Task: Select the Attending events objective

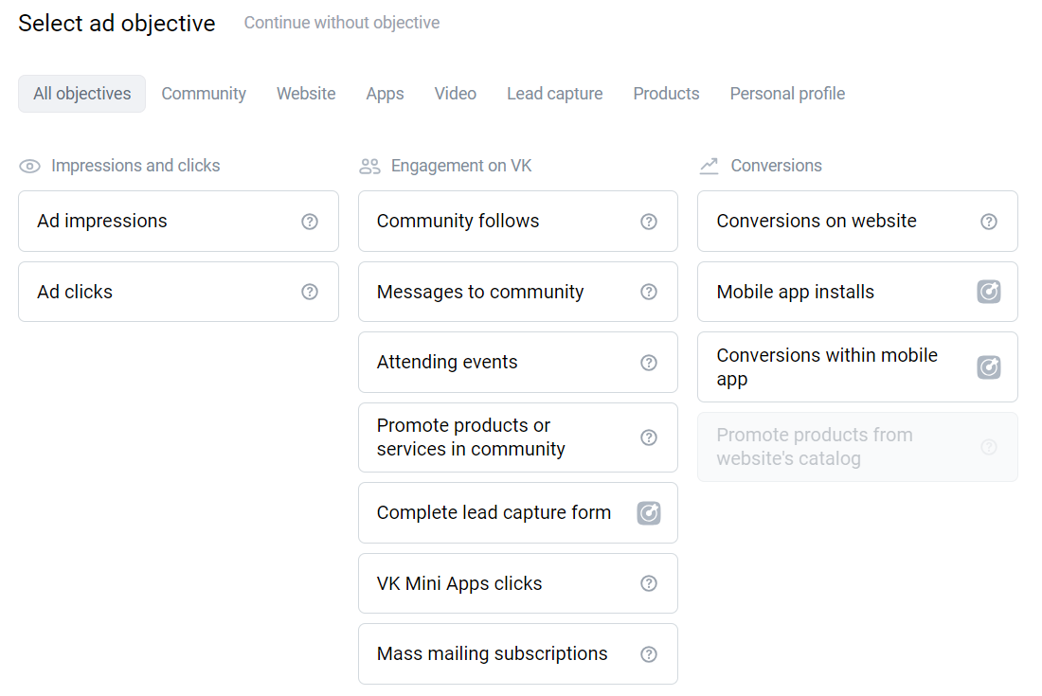Action: (517, 363)
